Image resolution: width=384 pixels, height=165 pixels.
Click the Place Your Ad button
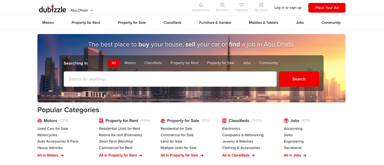(327, 8)
